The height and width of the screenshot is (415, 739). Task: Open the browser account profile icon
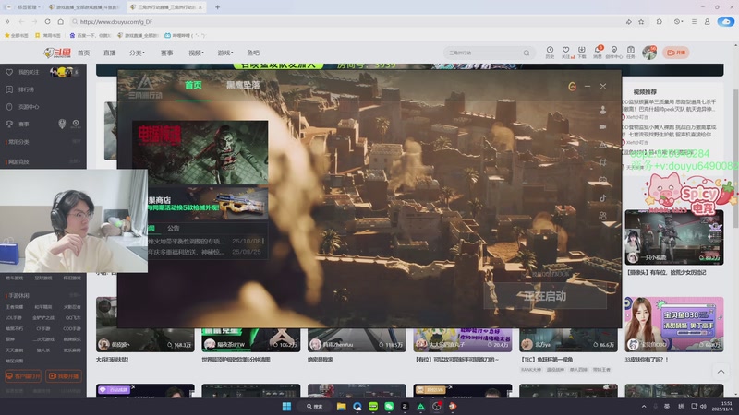(x=707, y=21)
